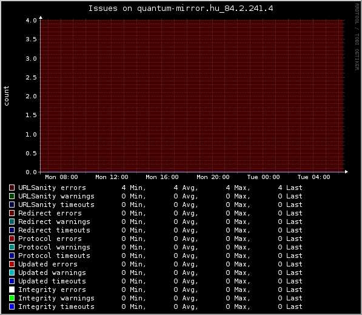Click the graph title quantum-mirror.hu_84.2.241.4

point(181,8)
